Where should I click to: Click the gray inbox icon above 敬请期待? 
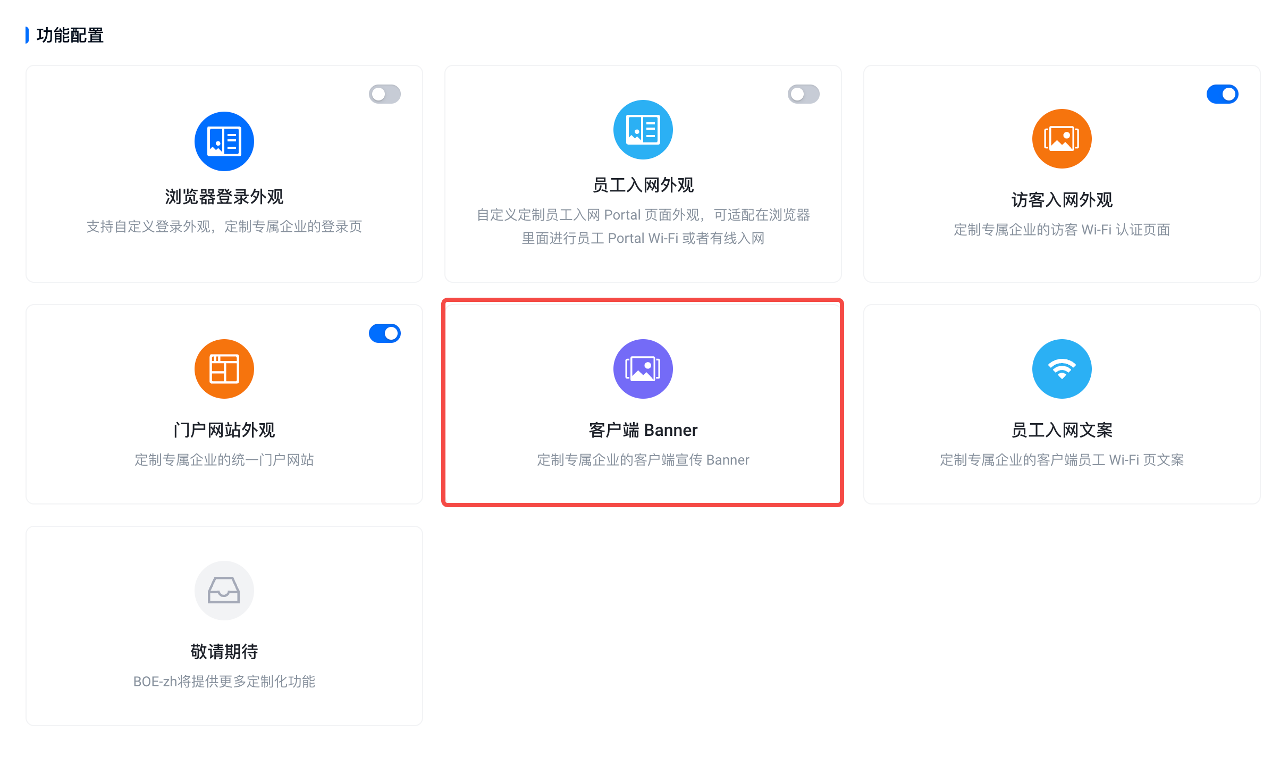tap(224, 591)
